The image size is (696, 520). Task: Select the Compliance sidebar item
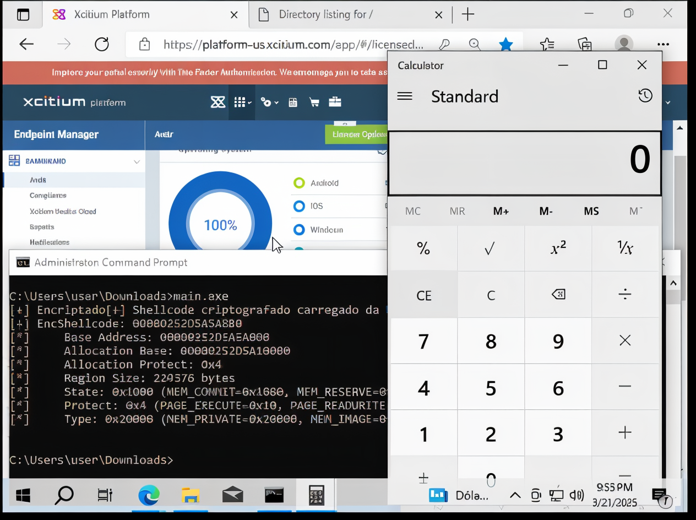[x=48, y=196]
